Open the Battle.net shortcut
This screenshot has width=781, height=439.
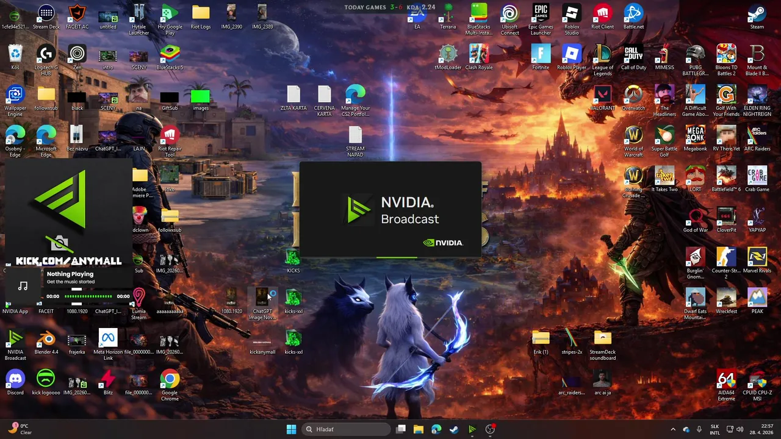click(633, 17)
